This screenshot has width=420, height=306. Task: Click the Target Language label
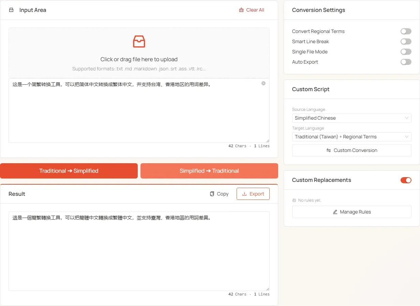[x=308, y=128]
